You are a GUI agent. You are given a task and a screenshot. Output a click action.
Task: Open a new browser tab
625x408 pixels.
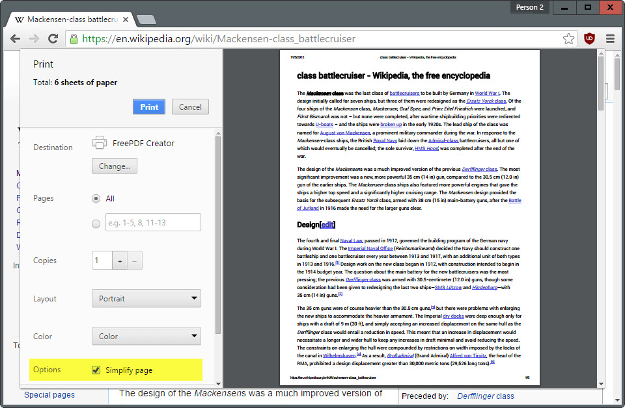point(146,19)
